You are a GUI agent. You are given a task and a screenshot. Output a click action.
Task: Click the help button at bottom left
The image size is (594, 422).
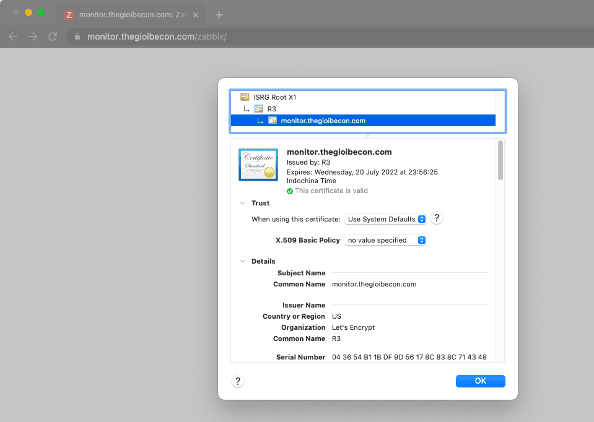[x=237, y=381]
